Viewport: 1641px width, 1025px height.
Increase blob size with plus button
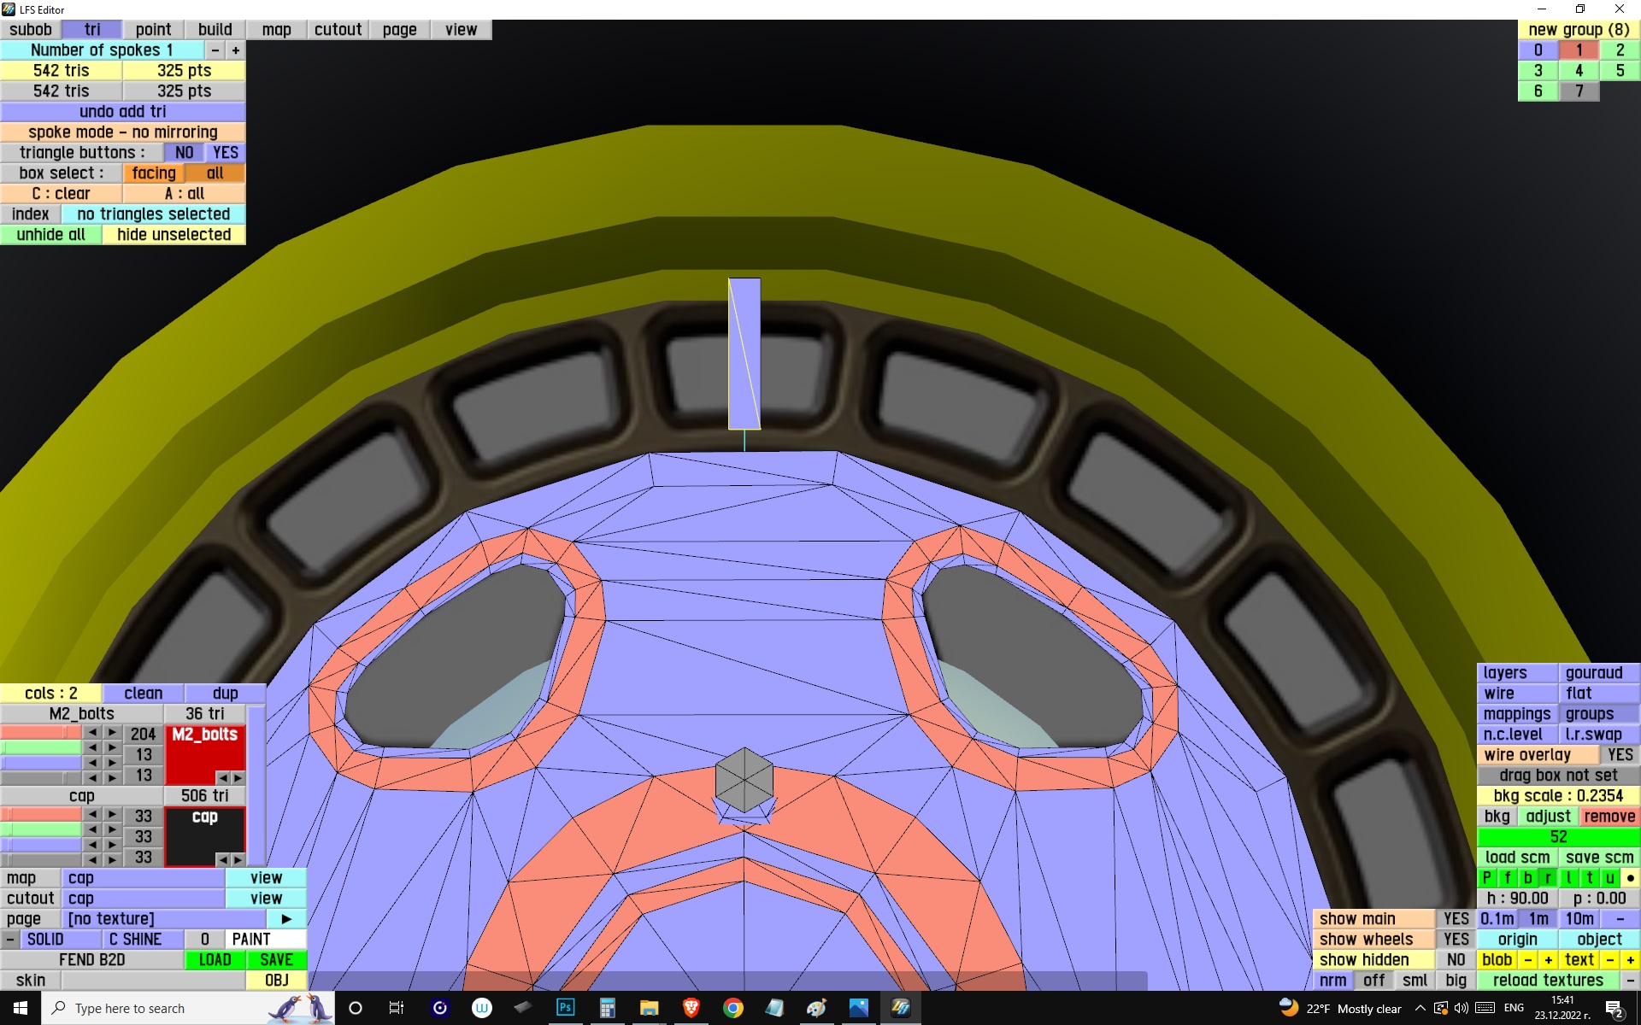tap(1548, 960)
